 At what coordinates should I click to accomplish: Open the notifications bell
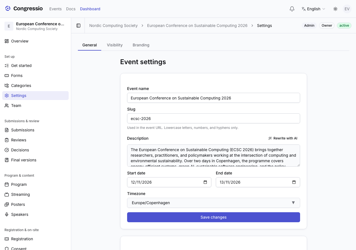[292, 9]
